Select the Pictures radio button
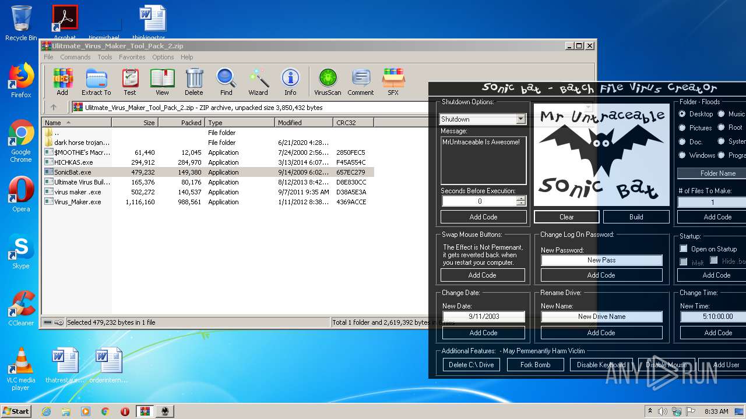 (682, 127)
